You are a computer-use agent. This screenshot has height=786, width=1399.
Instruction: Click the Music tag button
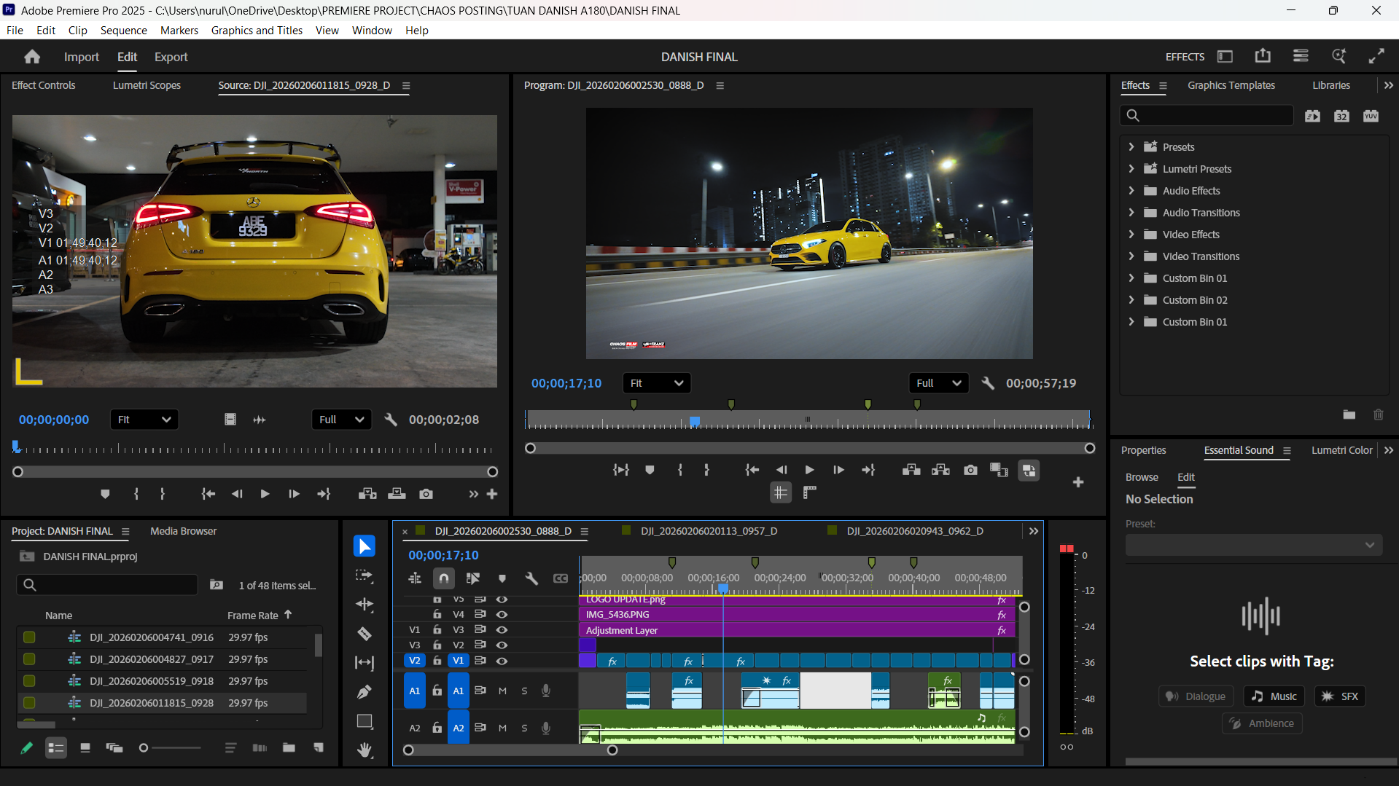pyautogui.click(x=1274, y=696)
